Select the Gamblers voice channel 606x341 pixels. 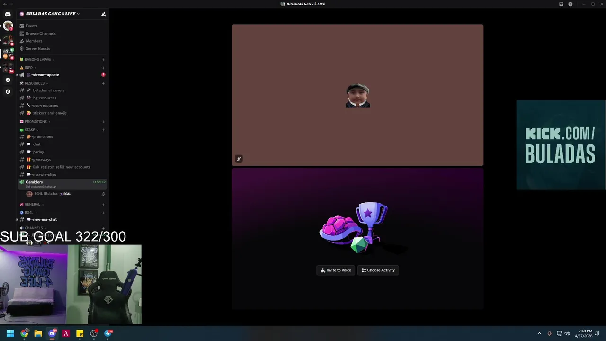(x=62, y=184)
